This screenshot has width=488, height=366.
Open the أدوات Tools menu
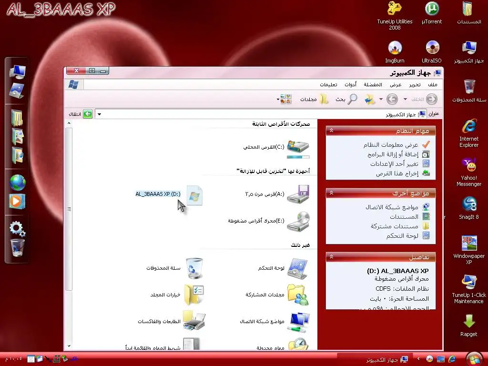click(x=350, y=85)
